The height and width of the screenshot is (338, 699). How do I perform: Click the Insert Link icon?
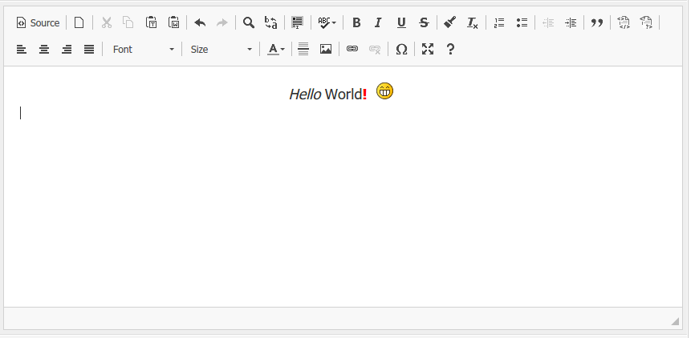[x=352, y=49]
